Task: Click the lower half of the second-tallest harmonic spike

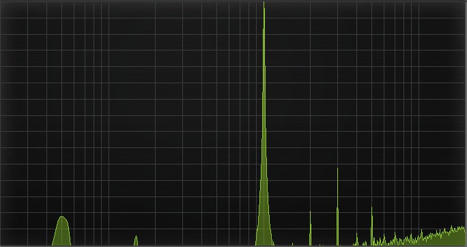Action: pos(337,226)
